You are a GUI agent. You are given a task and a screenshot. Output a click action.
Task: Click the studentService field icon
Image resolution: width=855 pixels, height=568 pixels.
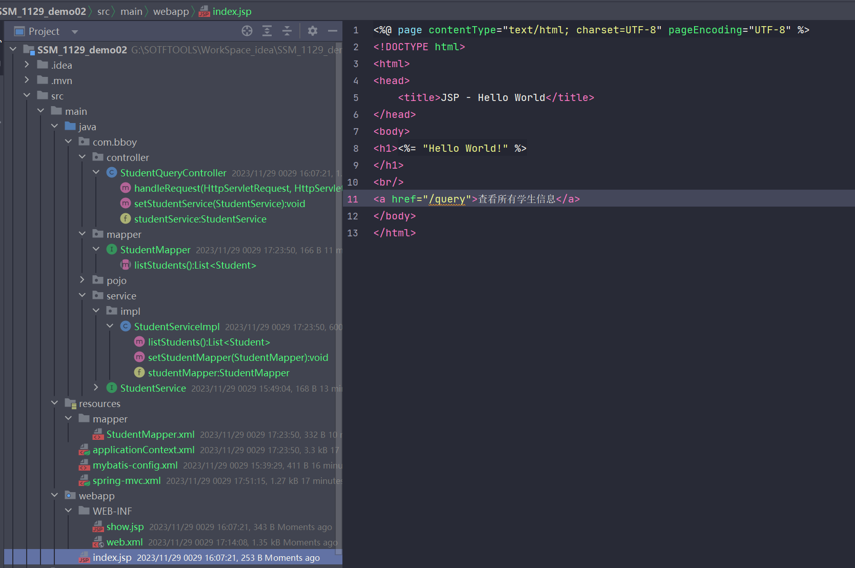pos(126,218)
